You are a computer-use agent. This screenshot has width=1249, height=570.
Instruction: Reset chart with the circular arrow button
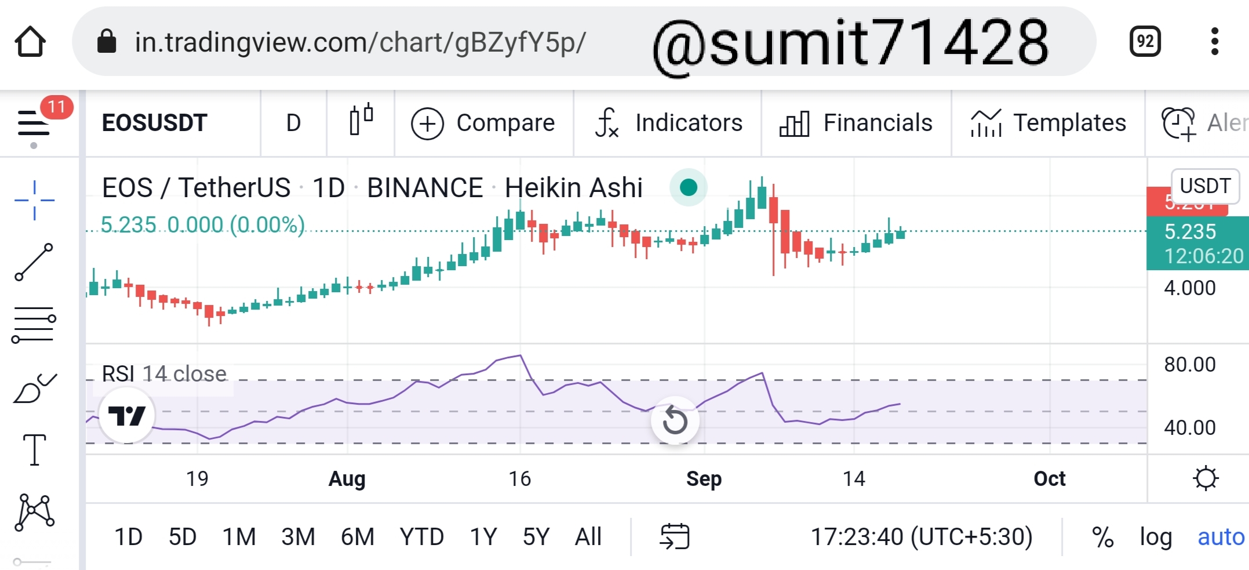[675, 420]
